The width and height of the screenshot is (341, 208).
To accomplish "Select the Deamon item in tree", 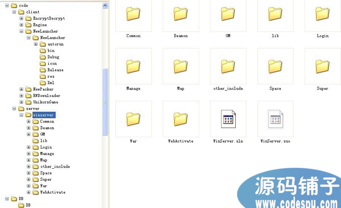I will click(x=47, y=128).
